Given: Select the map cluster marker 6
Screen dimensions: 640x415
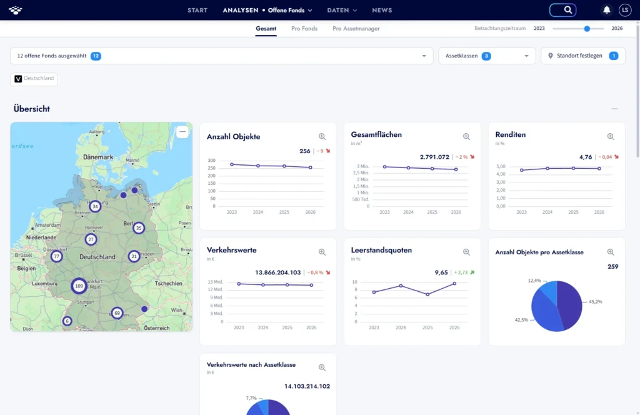Looking at the screenshot, I should tap(67, 321).
